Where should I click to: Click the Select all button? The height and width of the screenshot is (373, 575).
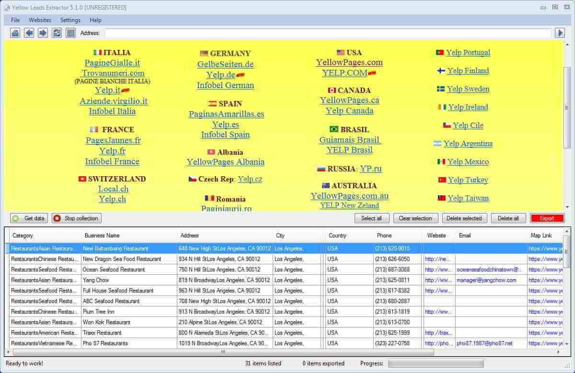coord(372,218)
